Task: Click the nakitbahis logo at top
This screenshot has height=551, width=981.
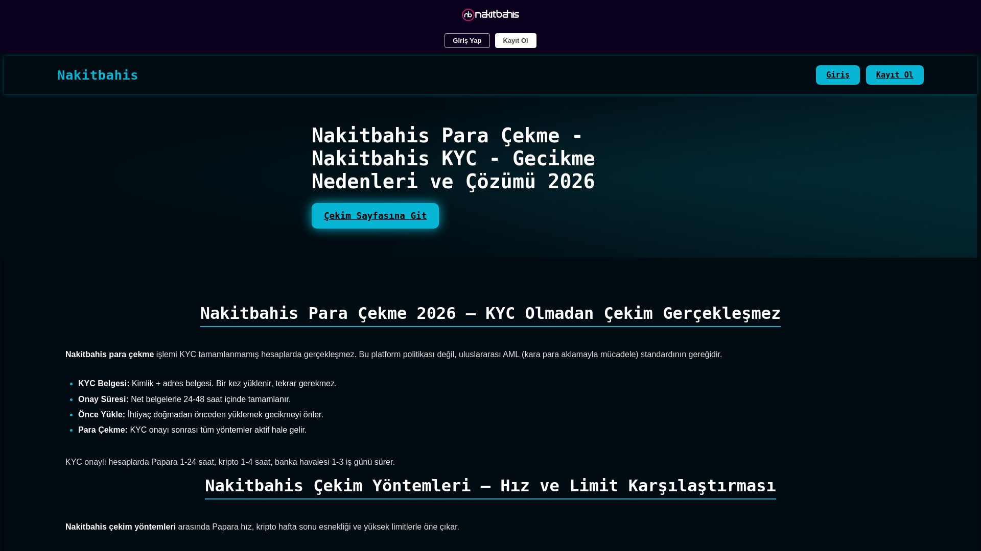Action: point(491,15)
